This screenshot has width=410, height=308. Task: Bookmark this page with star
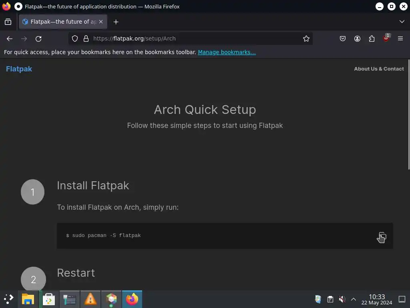(306, 38)
